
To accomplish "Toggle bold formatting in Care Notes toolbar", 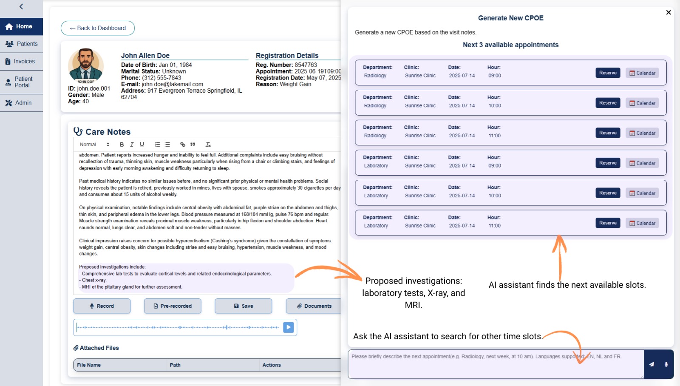I will [x=122, y=145].
